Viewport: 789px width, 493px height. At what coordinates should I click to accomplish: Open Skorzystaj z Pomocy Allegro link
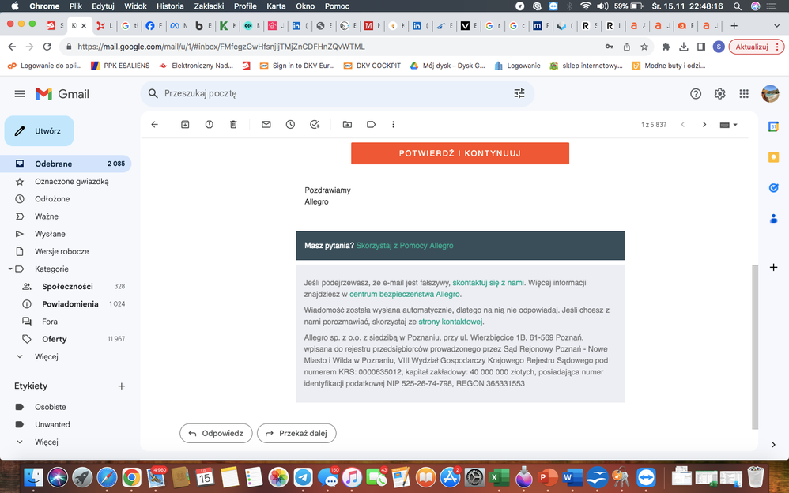pos(405,246)
